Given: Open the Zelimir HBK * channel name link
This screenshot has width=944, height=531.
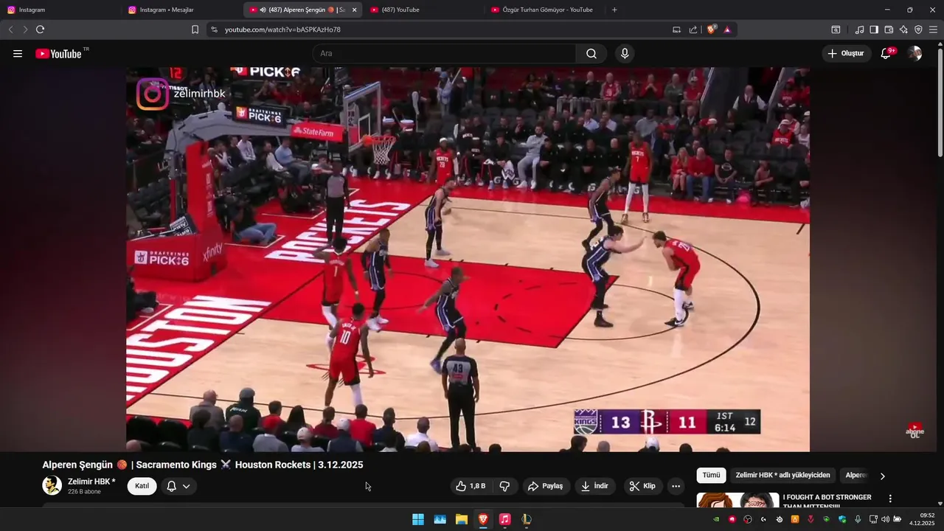Looking at the screenshot, I should tap(91, 482).
